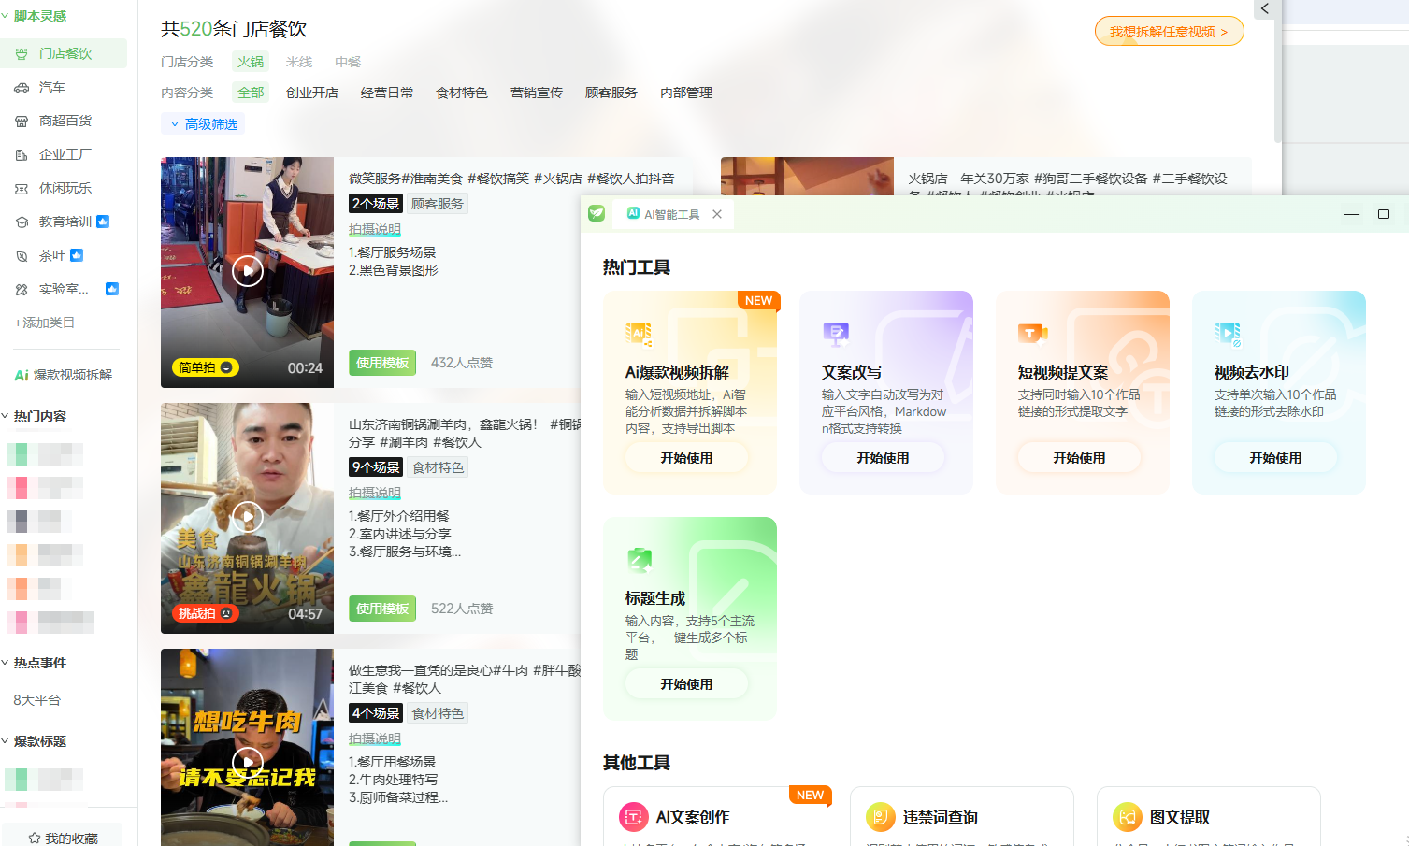The height and width of the screenshot is (846, 1409).
Task: Collapse the 热点事件 sidebar section
Action: [6, 663]
